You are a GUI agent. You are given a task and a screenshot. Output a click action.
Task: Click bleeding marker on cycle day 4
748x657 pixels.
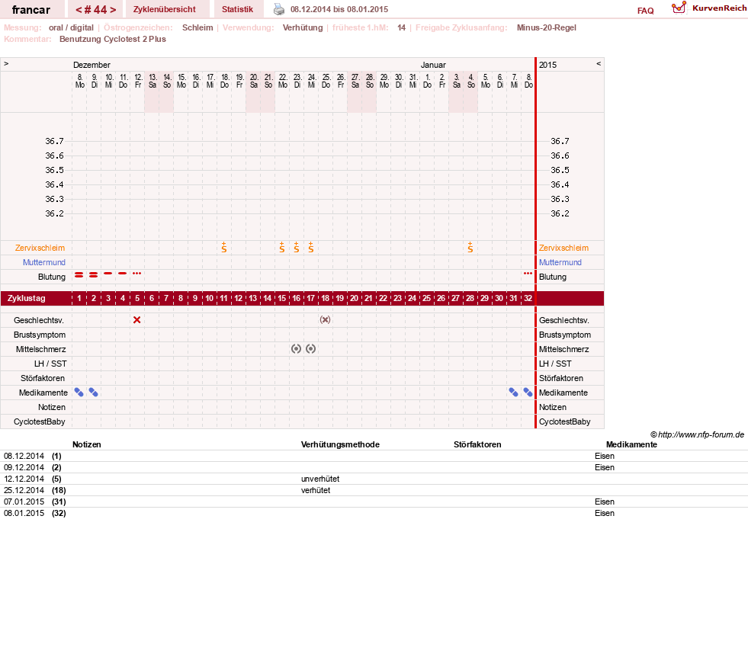pyautogui.click(x=123, y=273)
